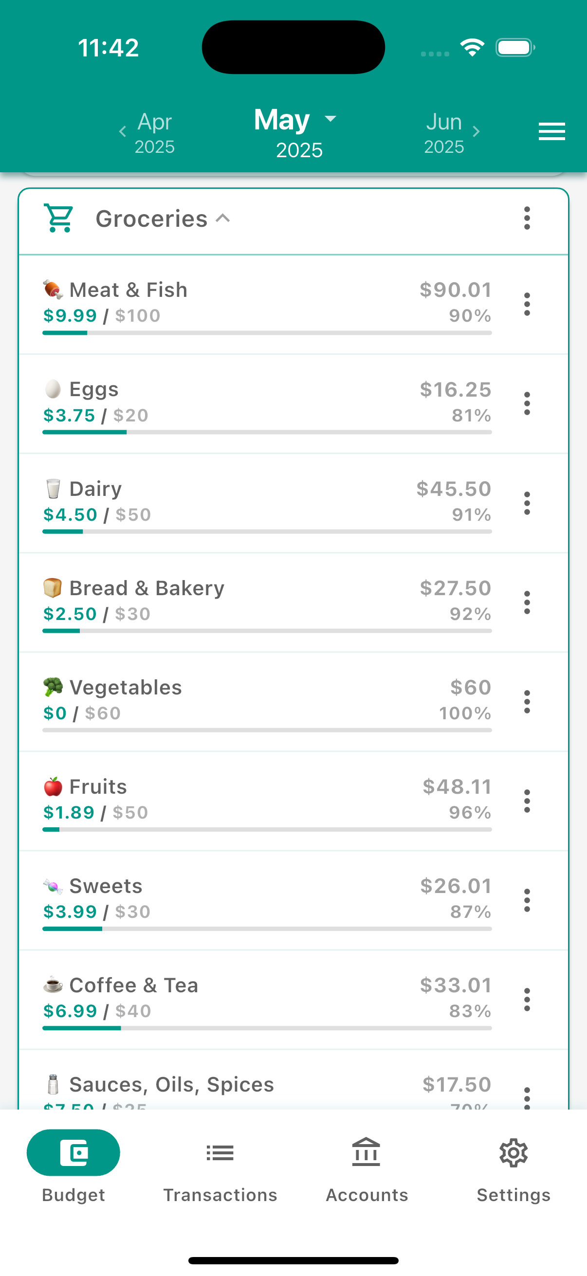Open Coffee & Tea three-dot menu

[x=527, y=1000]
